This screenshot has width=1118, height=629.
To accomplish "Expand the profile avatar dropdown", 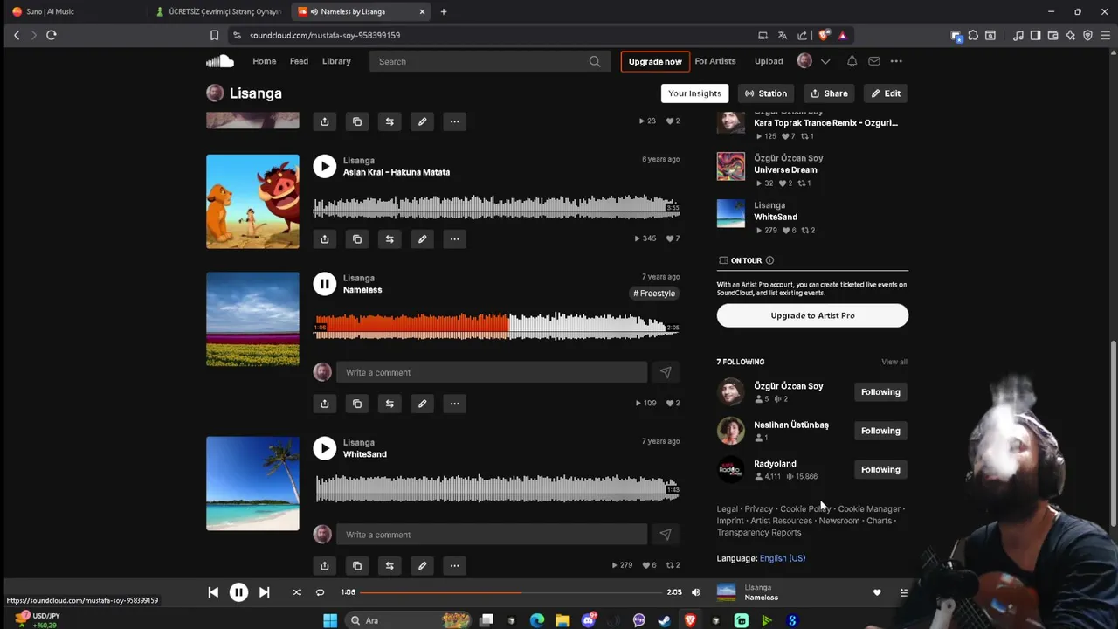I will tap(825, 61).
